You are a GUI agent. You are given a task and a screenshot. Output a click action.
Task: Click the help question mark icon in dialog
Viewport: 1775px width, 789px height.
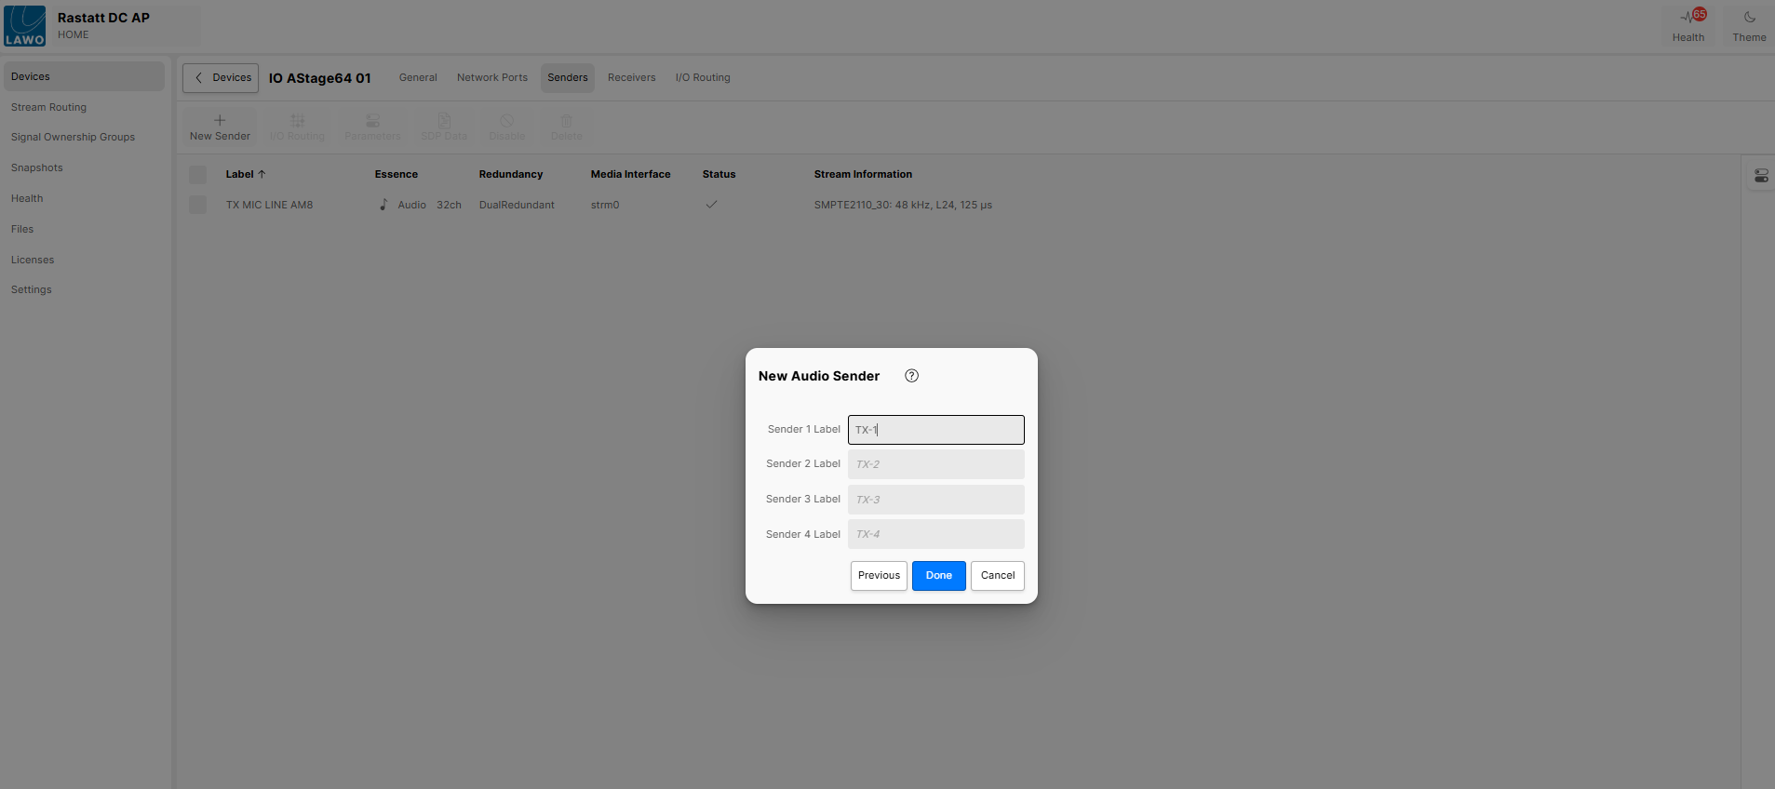coord(911,376)
